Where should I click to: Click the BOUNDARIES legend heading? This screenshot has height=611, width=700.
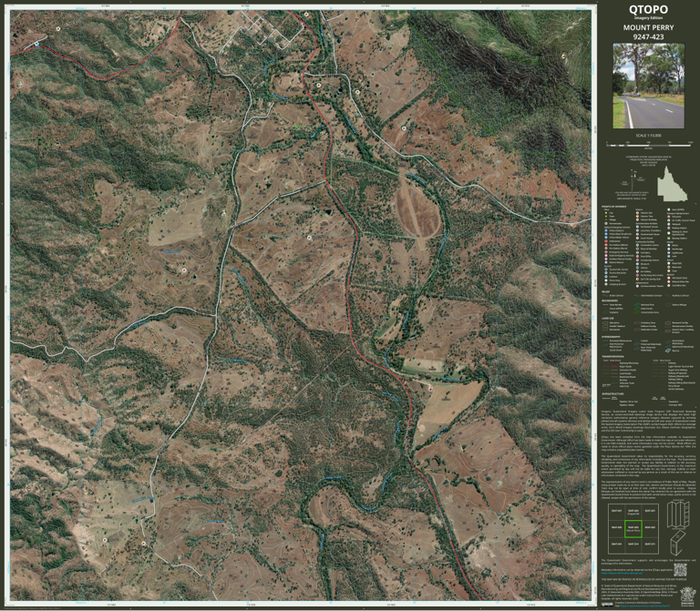[x=610, y=300]
